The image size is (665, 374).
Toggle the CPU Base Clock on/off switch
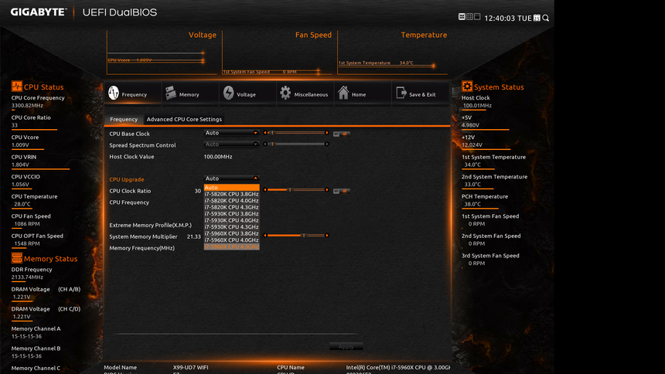[x=342, y=134]
